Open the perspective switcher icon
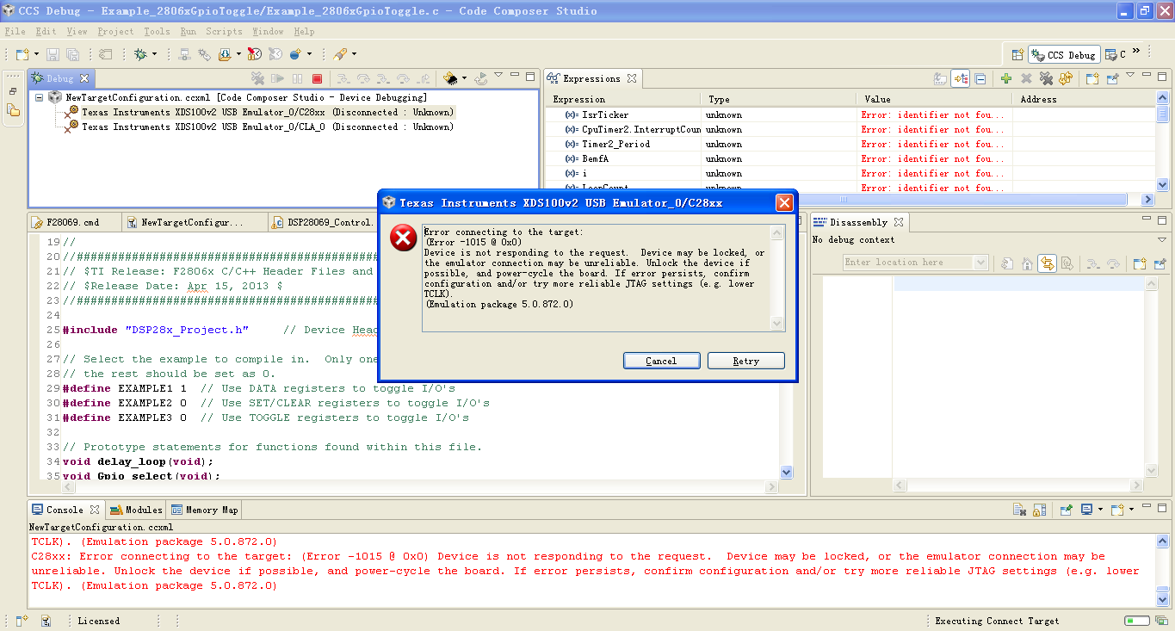This screenshot has height=631, width=1175. pos(1017,54)
